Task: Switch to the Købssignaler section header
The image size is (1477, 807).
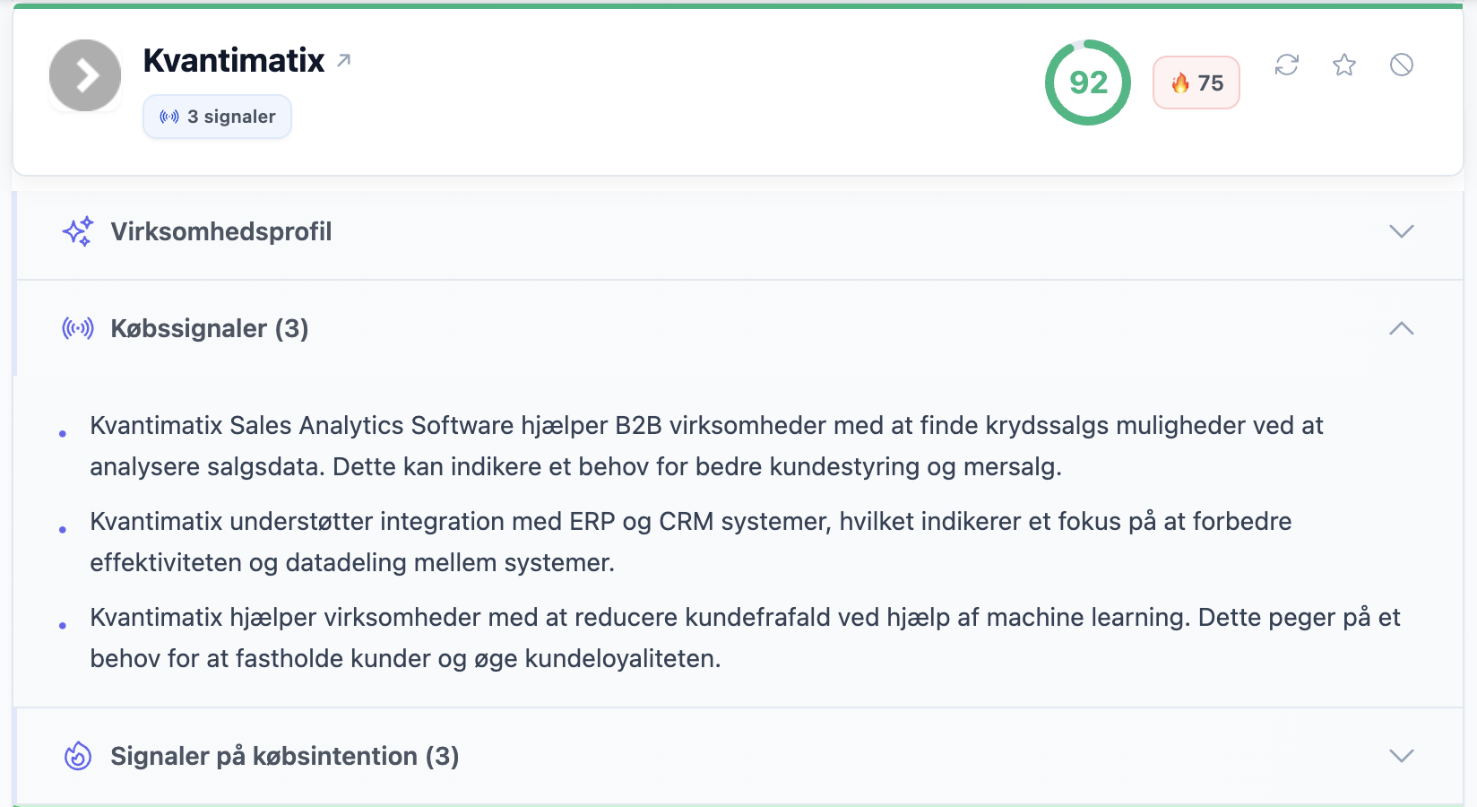Action: pos(210,328)
